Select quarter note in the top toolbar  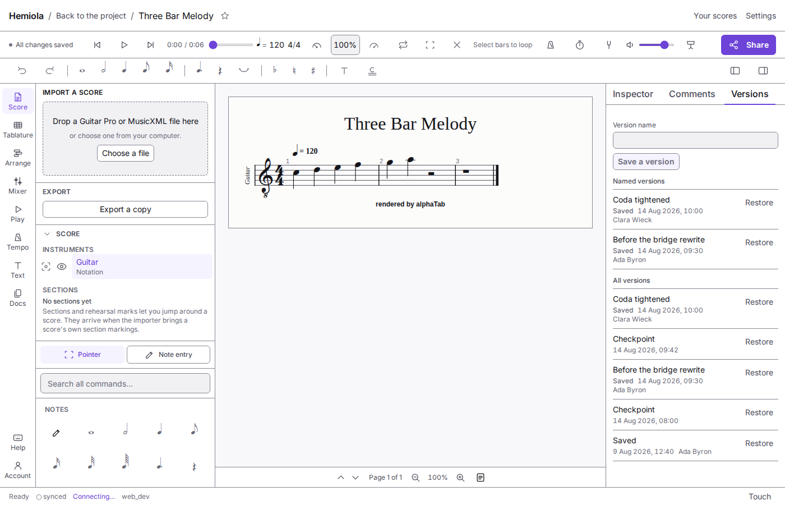pos(124,68)
